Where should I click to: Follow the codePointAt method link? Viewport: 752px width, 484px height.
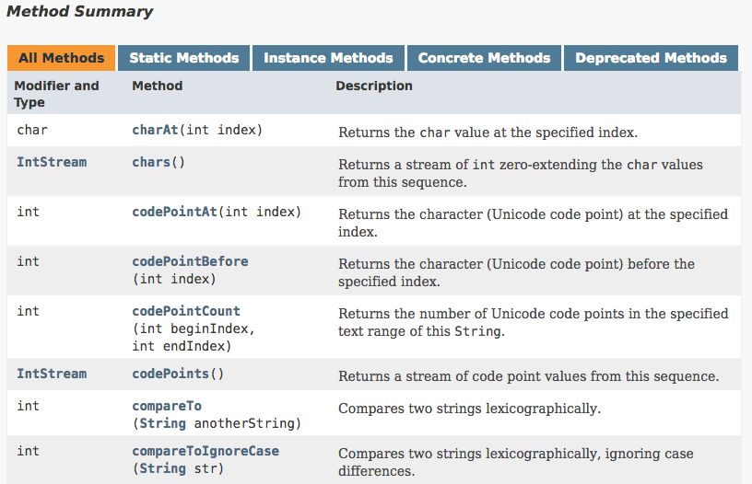point(174,212)
